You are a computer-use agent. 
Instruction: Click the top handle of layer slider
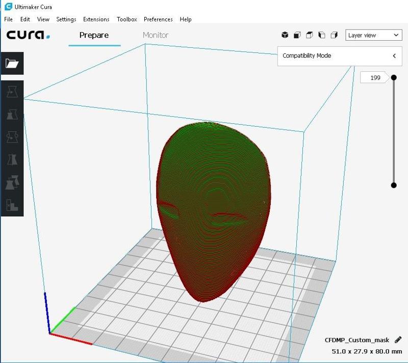coord(394,78)
